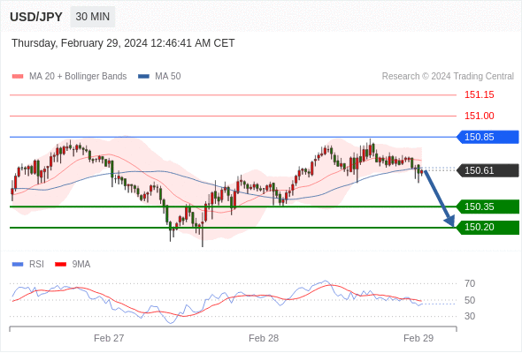The height and width of the screenshot is (353, 522).
Task: Click the green 150.20 support price tag
Action: 487,227
